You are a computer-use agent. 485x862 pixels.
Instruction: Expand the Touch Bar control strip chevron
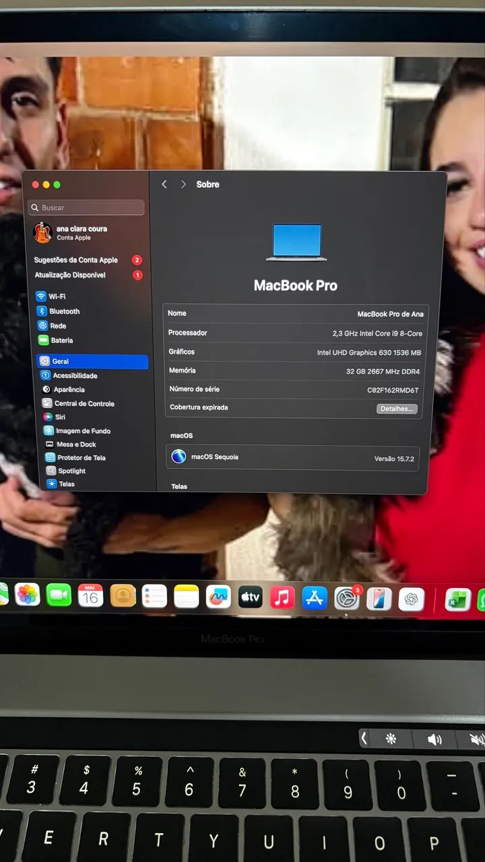click(x=364, y=738)
